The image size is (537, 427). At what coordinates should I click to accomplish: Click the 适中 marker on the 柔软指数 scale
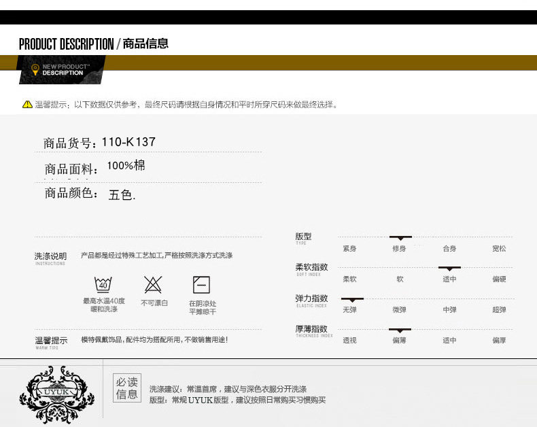click(x=449, y=269)
